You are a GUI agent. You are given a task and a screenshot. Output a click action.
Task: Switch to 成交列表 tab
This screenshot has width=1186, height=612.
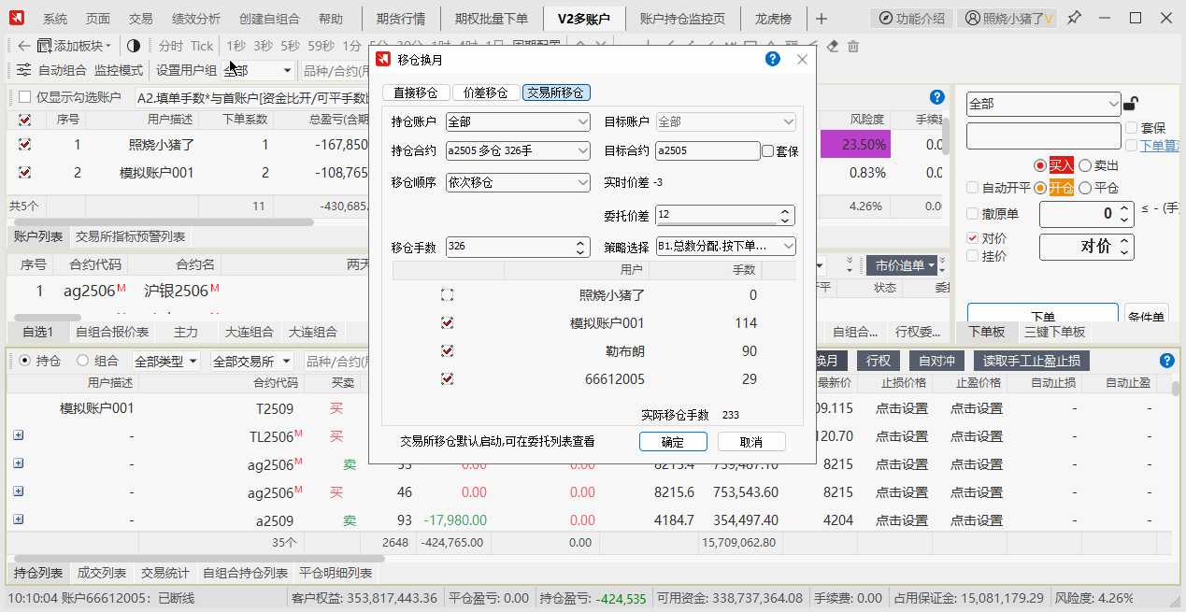101,573
